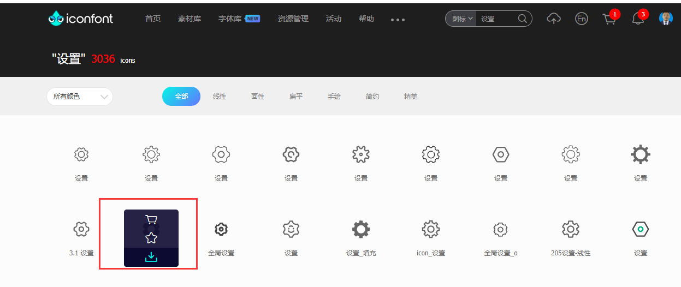Click the iconfont logo link
681x287 pixels.
click(81, 19)
